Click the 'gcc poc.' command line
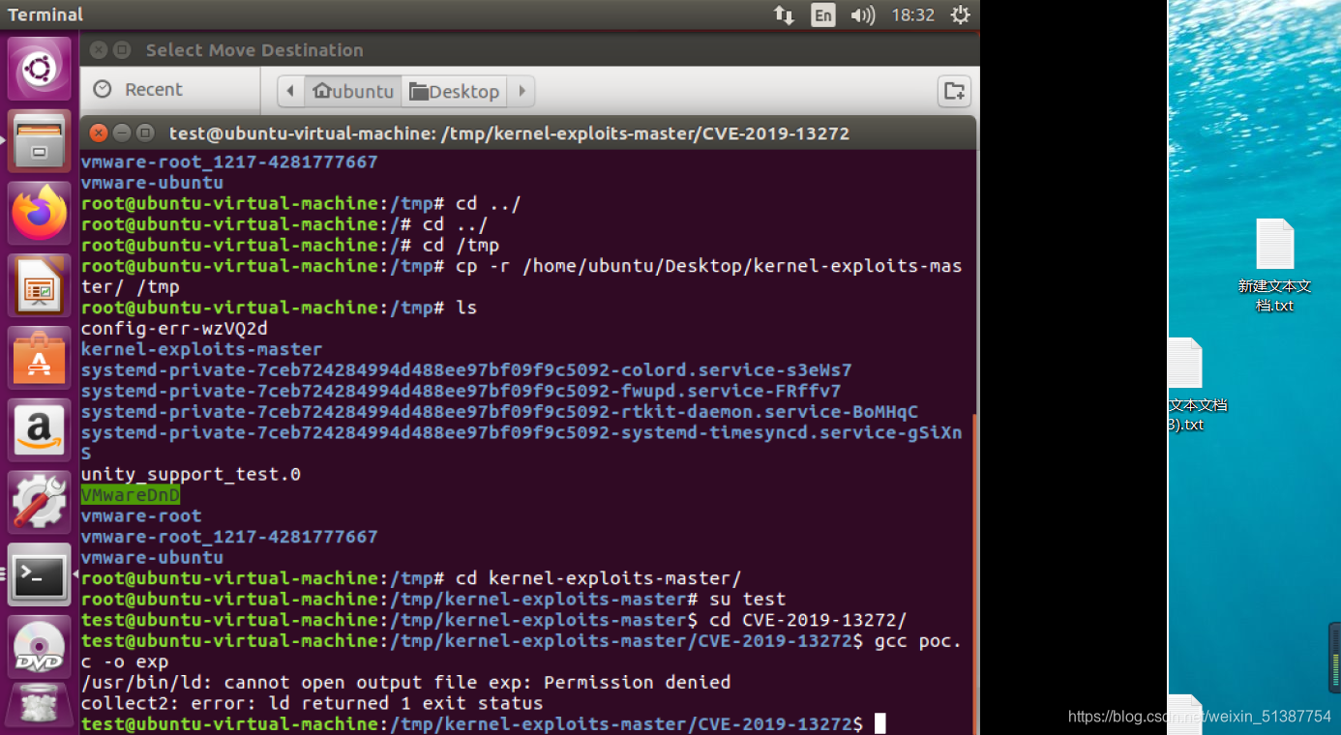The width and height of the screenshot is (1341, 735). (x=521, y=651)
